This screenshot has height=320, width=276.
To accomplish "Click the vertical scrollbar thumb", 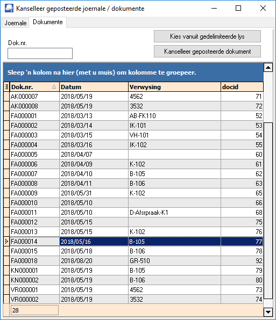I will coord(268,211).
